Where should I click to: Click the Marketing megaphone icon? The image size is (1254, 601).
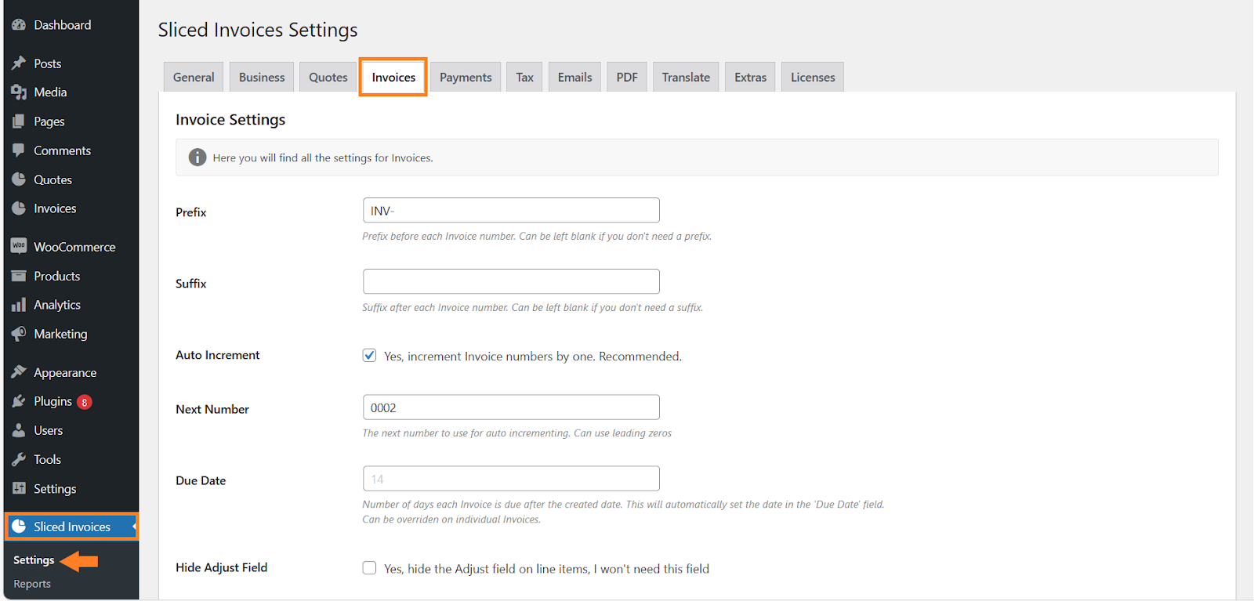coord(19,334)
